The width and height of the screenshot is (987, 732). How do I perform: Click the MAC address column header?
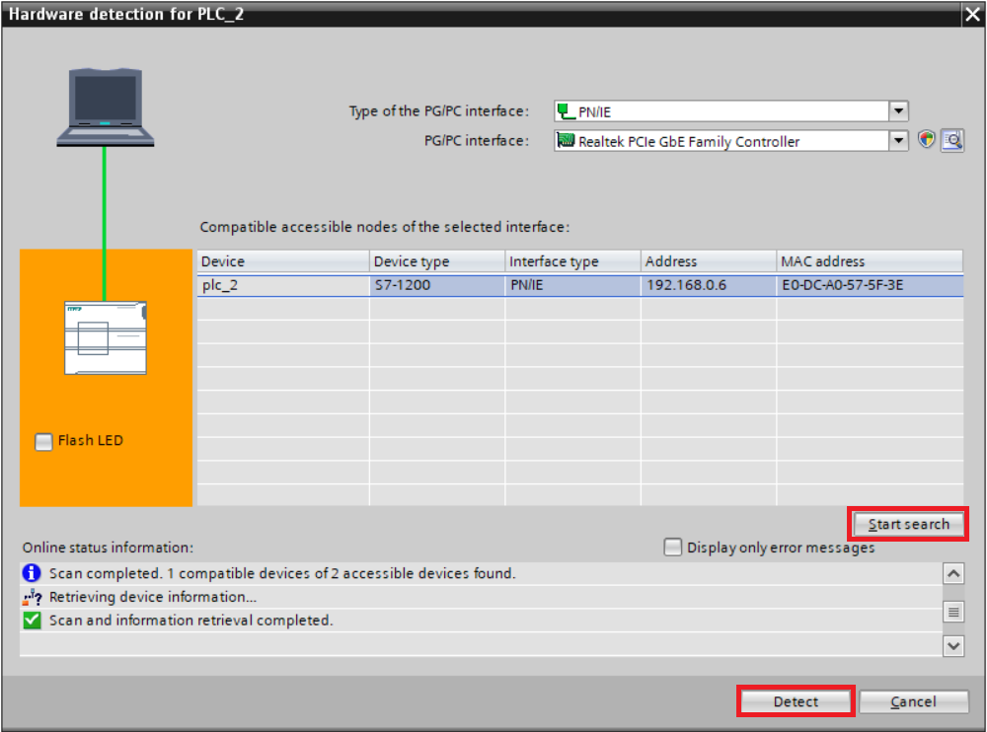pyautogui.click(x=869, y=261)
